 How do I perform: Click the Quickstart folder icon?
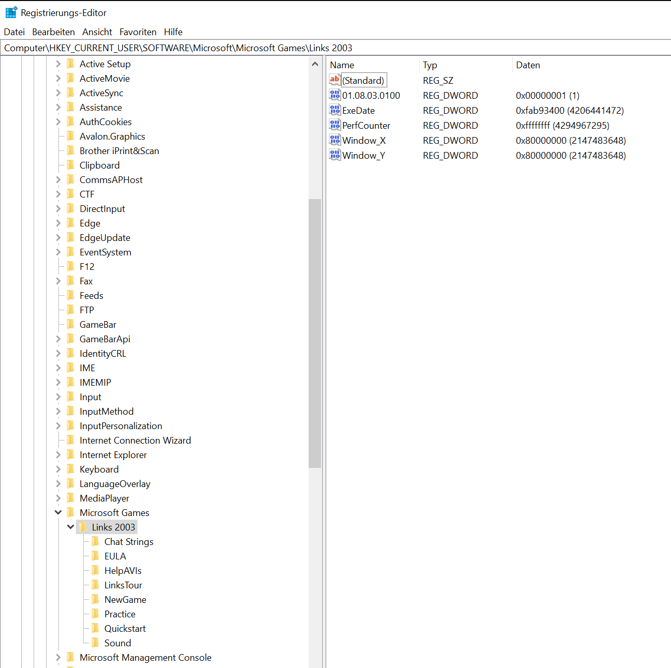(x=95, y=628)
